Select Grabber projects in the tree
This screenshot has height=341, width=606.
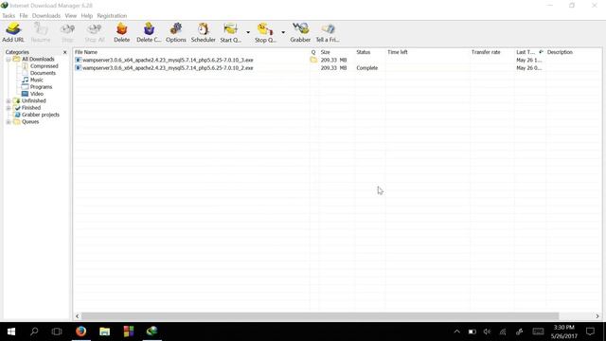tap(41, 115)
